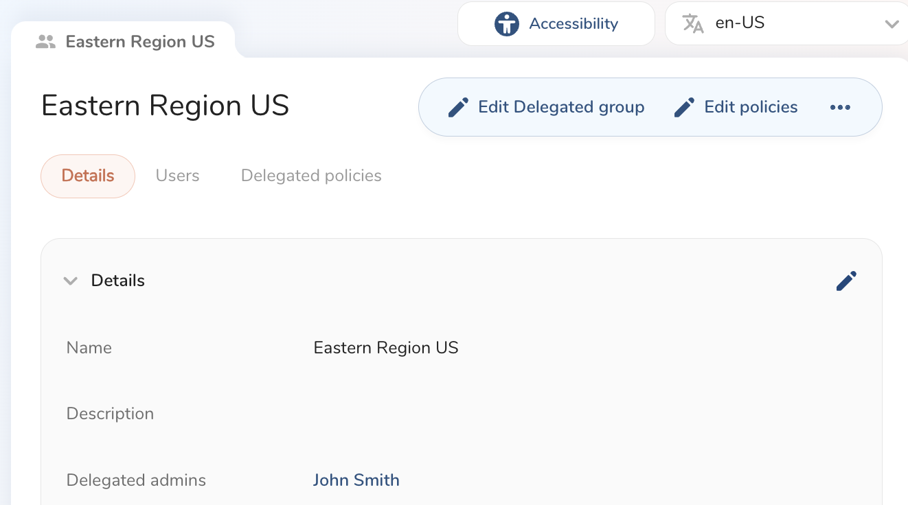Image resolution: width=908 pixels, height=505 pixels.
Task: Click the pencil icon for Edit Delegated group
Action: [458, 108]
